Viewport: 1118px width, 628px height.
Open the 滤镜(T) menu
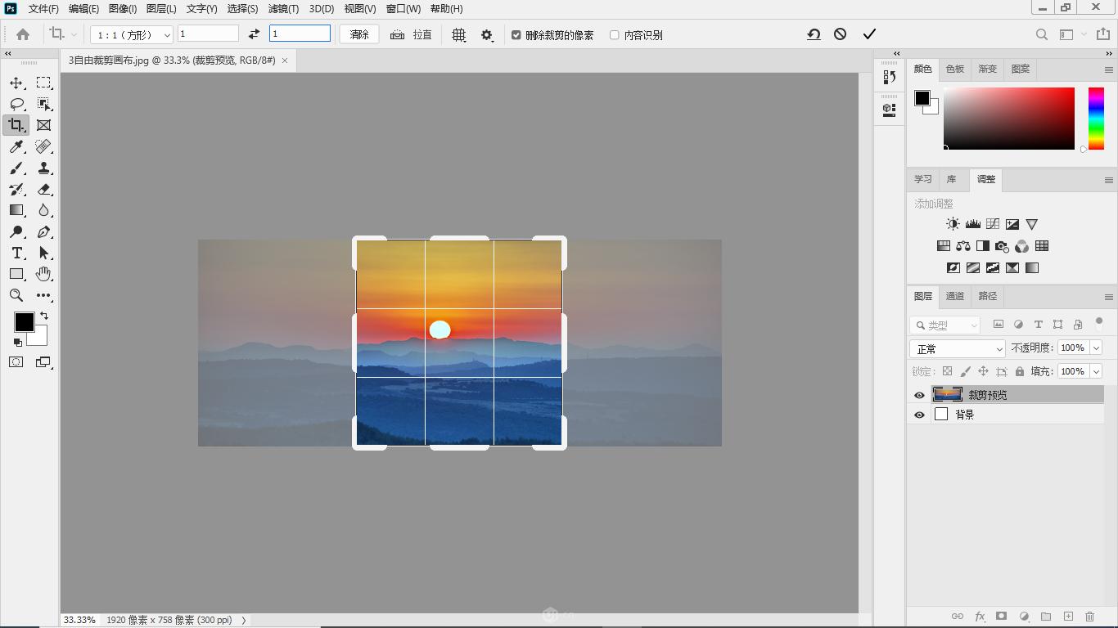pos(283,8)
